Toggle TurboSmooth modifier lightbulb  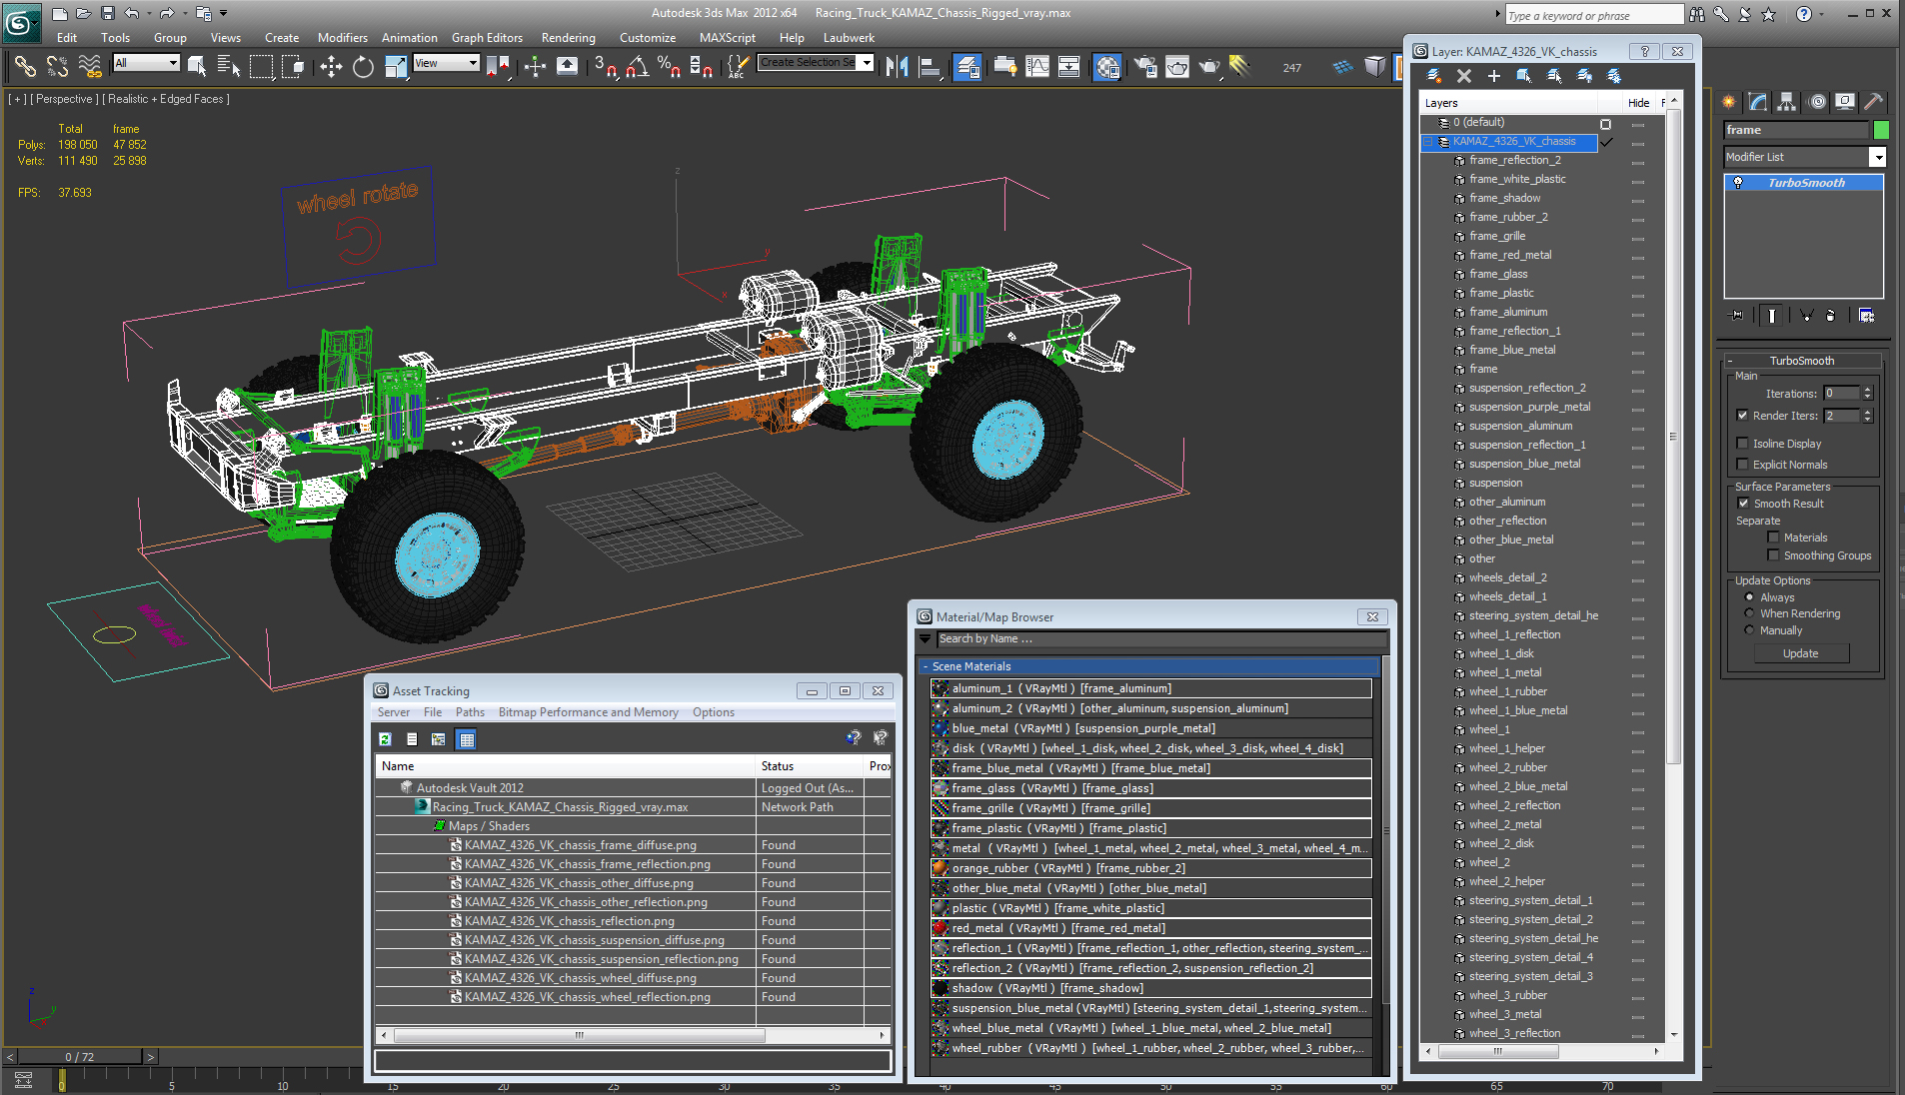click(x=1738, y=183)
